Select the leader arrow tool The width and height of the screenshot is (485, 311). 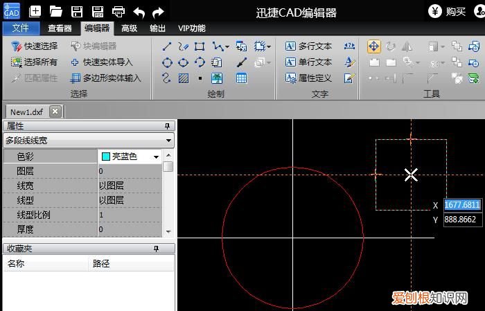pyautogui.click(x=241, y=62)
